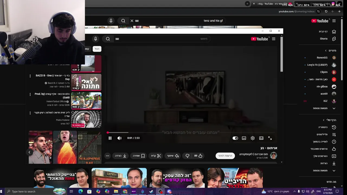
Task: Expand the מינויים subscriptions section
Action: tap(331, 51)
